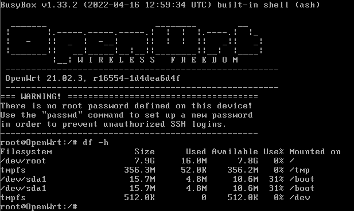
Task: Click the BusyBox v1.33.2 banner line
Action: (x=160, y=5)
